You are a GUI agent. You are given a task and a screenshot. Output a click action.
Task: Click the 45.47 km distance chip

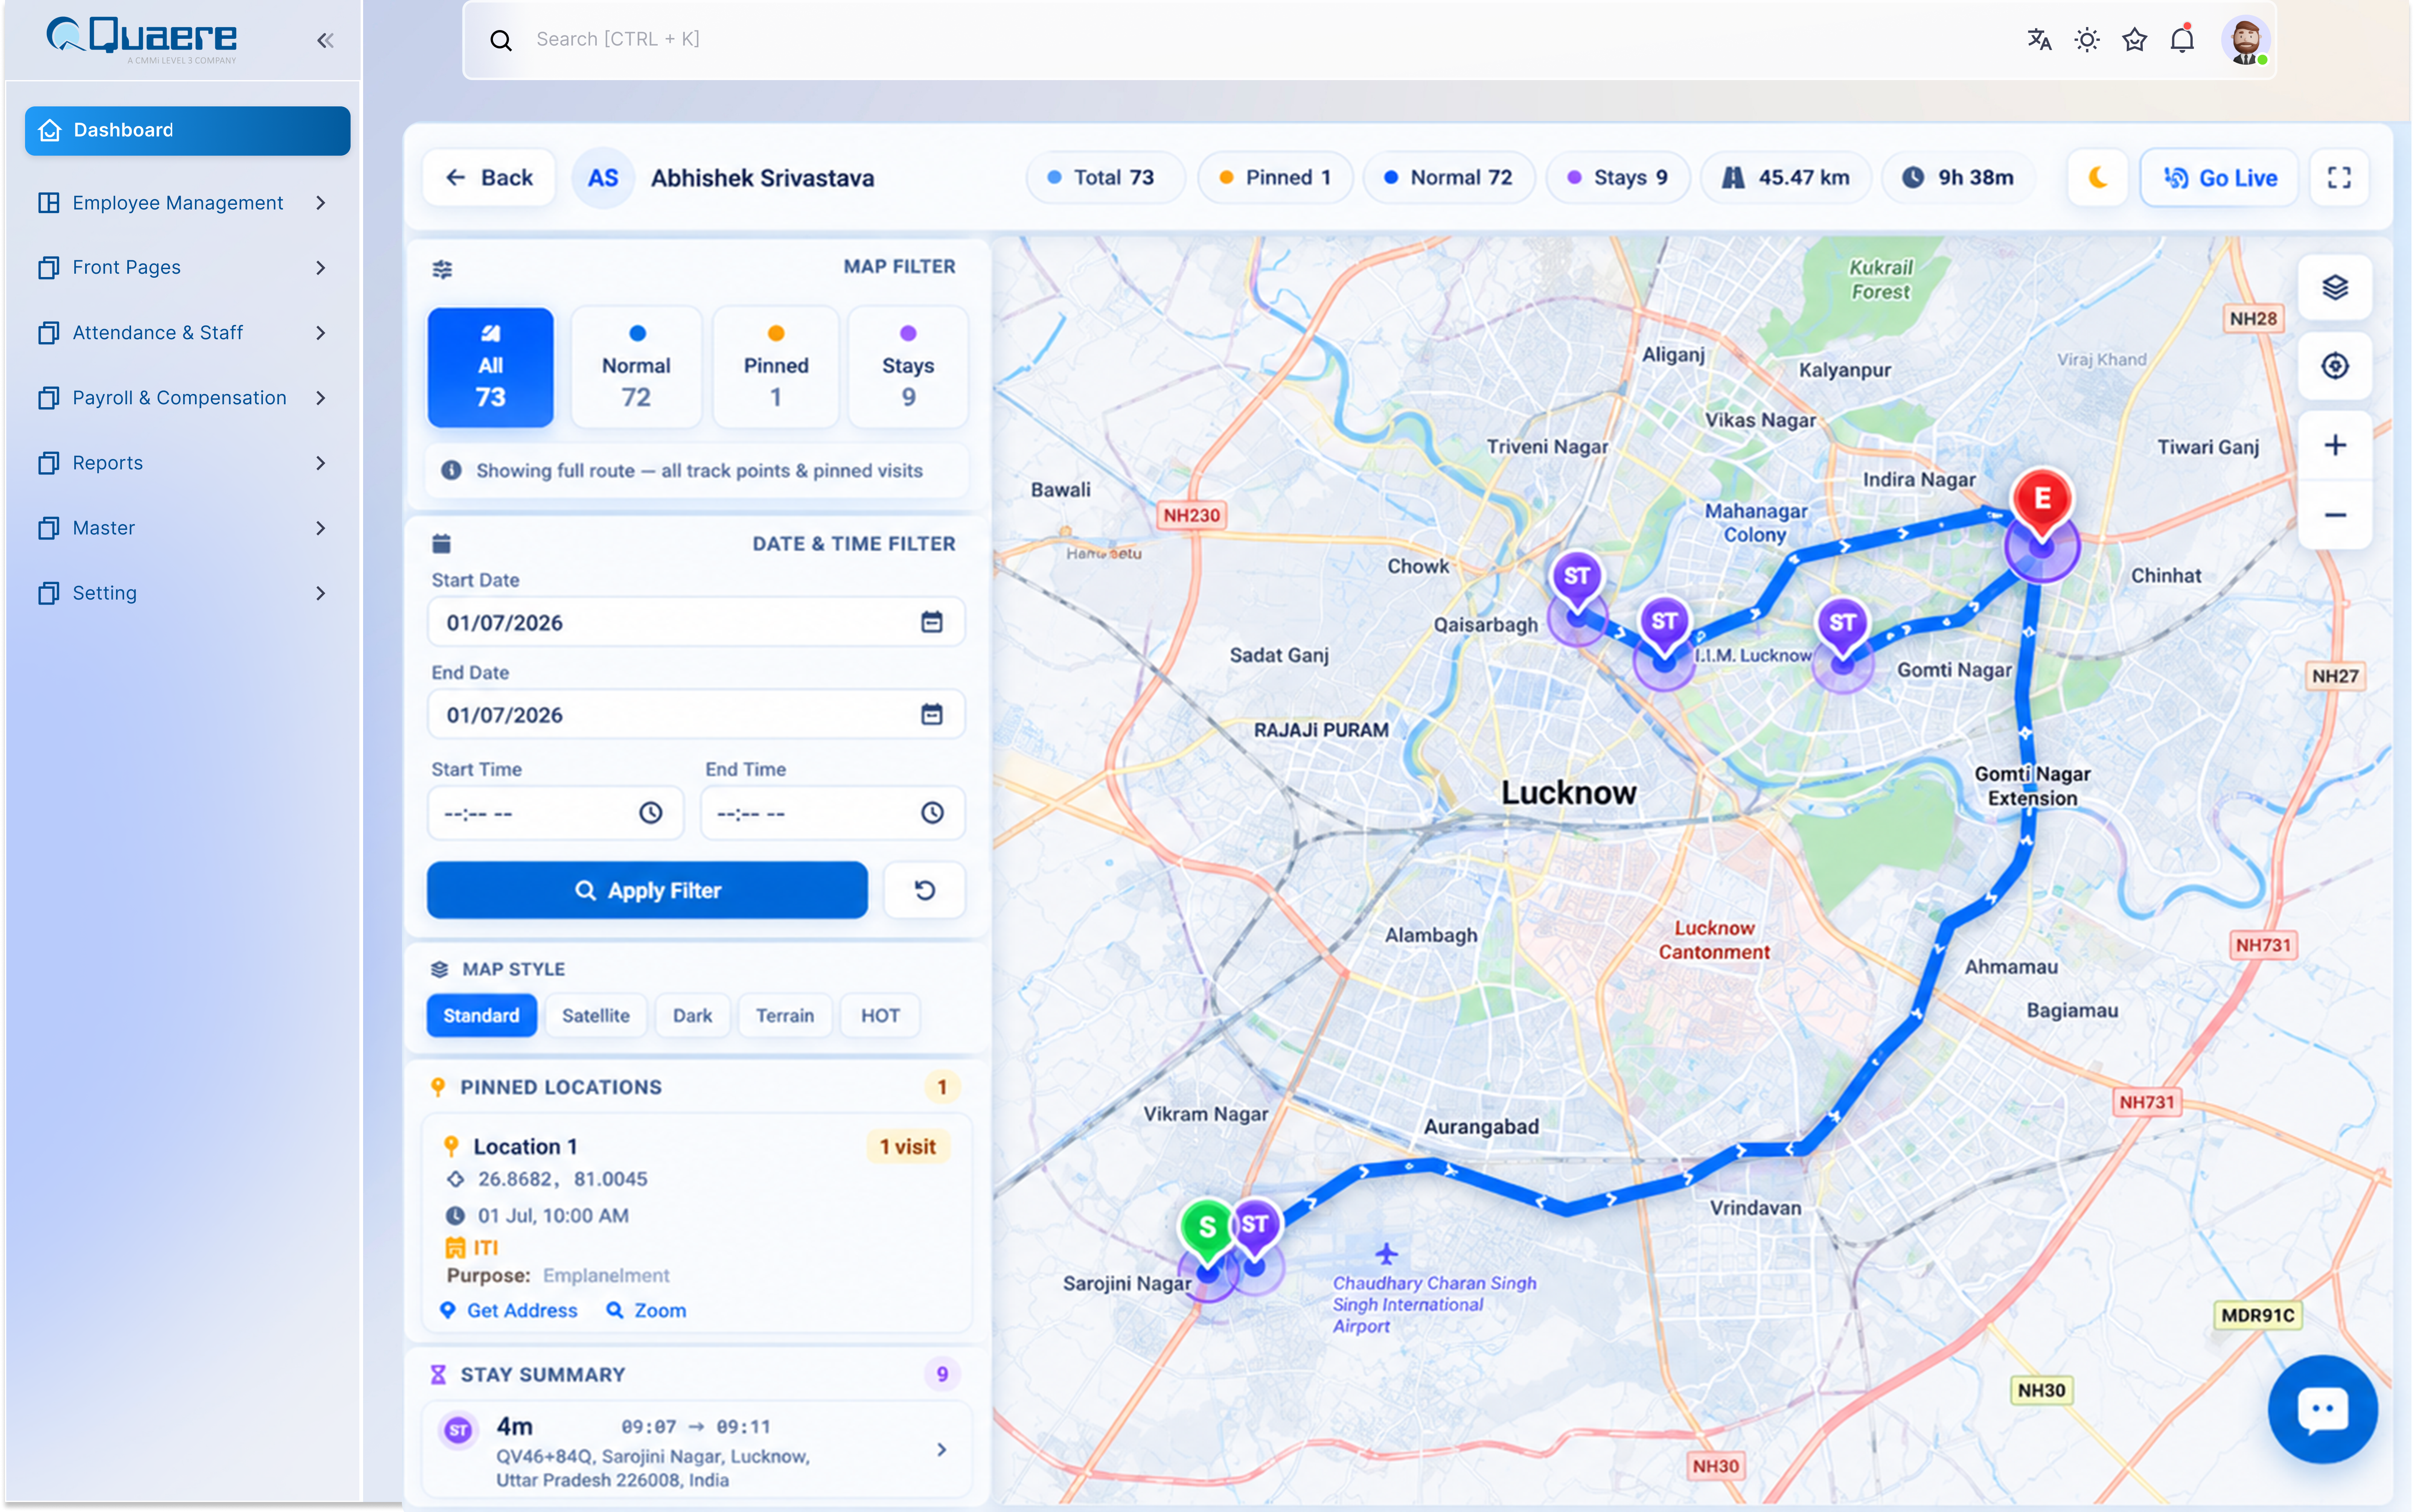pyautogui.click(x=1786, y=178)
